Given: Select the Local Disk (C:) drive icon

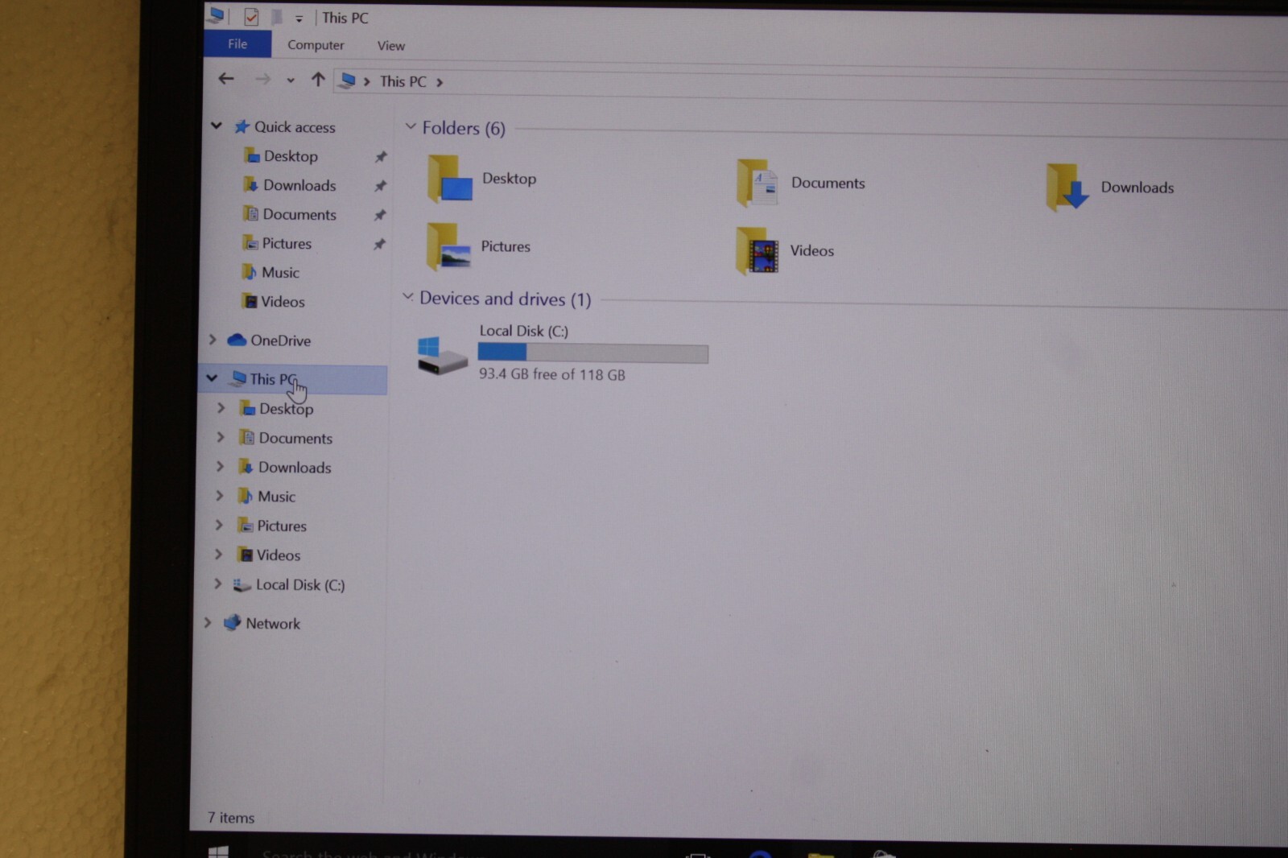Looking at the screenshot, I should coord(442,355).
